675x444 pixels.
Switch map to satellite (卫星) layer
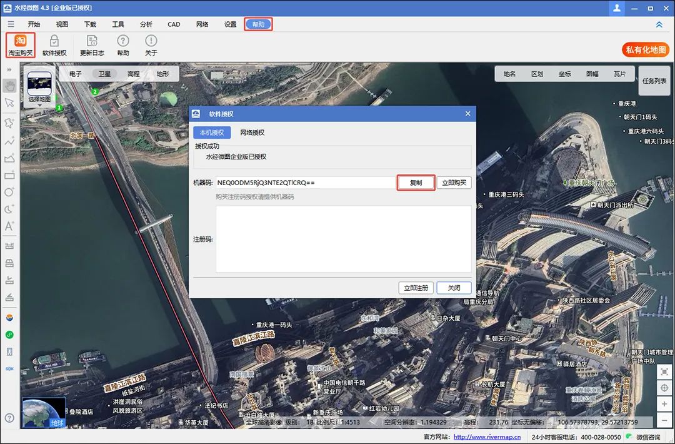coord(104,74)
